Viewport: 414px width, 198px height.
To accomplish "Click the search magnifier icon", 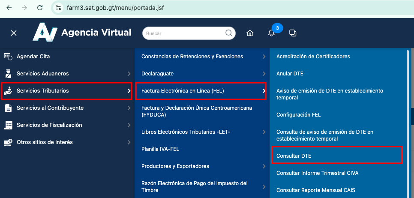I will [x=228, y=33].
